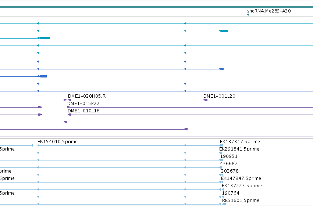The width and height of the screenshot is (313, 206).
Task: Click the EK147847.5prime EST label
Action: (x=241, y=178)
